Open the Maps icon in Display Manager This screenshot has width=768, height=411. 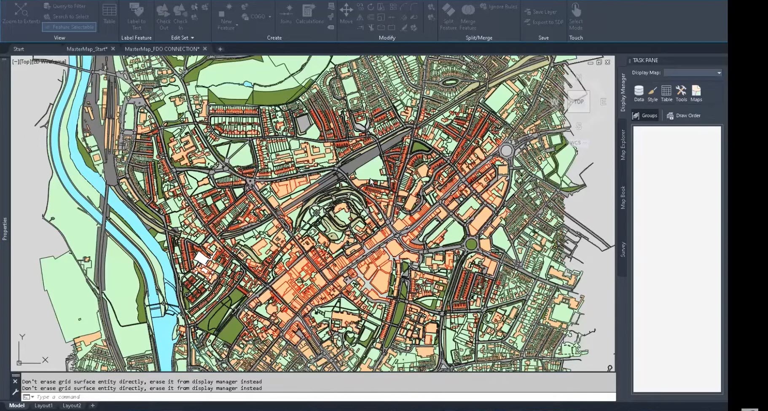(696, 93)
